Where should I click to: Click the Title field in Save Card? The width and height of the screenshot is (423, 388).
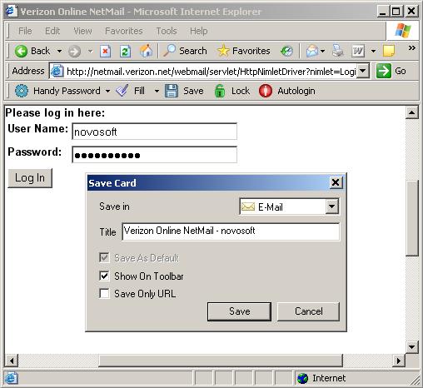pyautogui.click(x=231, y=231)
